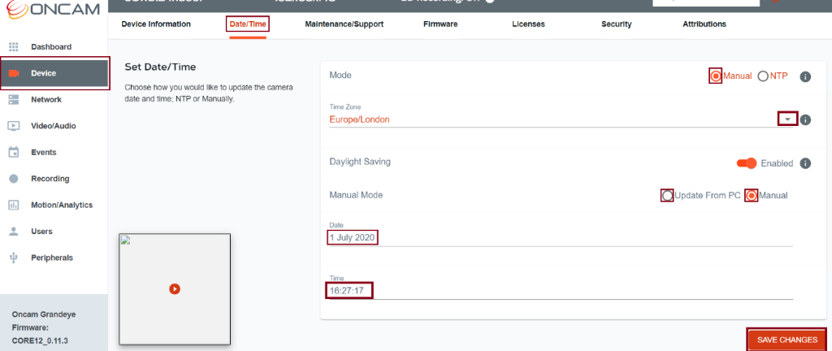
Task: Open the Date/Time tab
Action: 248,24
